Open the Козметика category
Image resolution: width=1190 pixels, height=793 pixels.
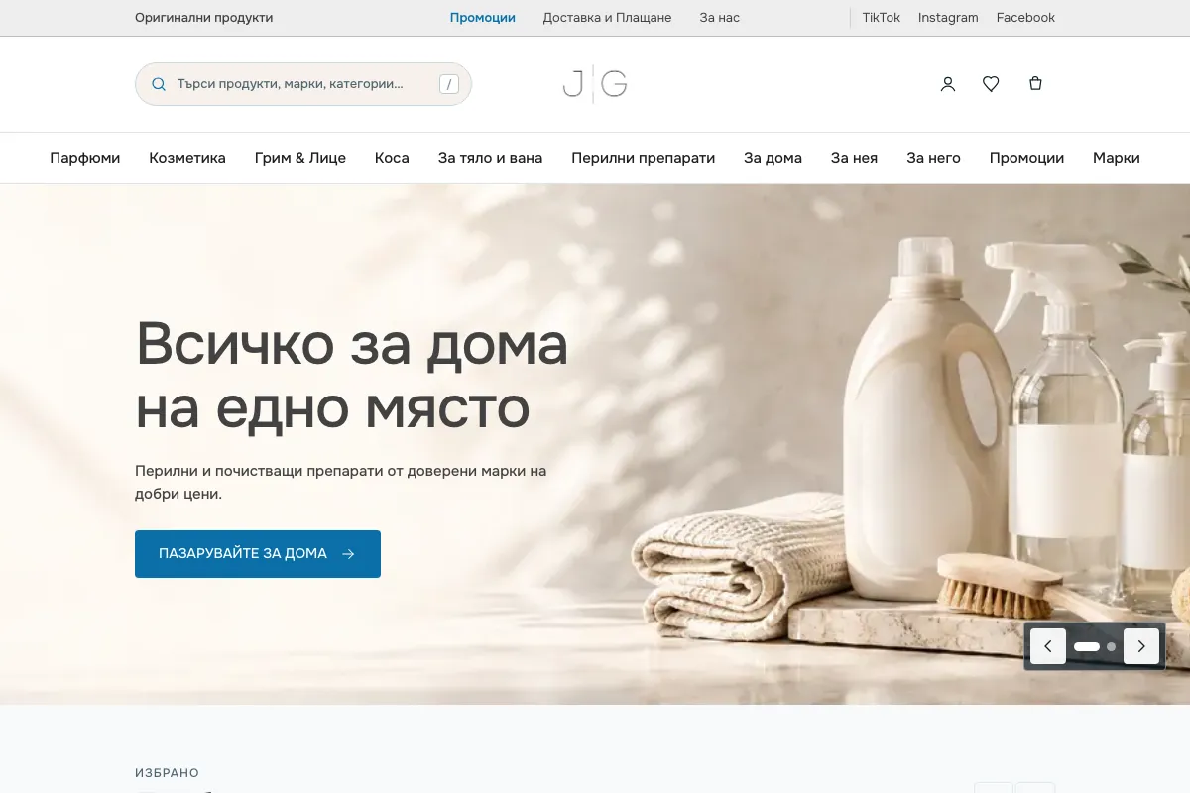click(187, 158)
